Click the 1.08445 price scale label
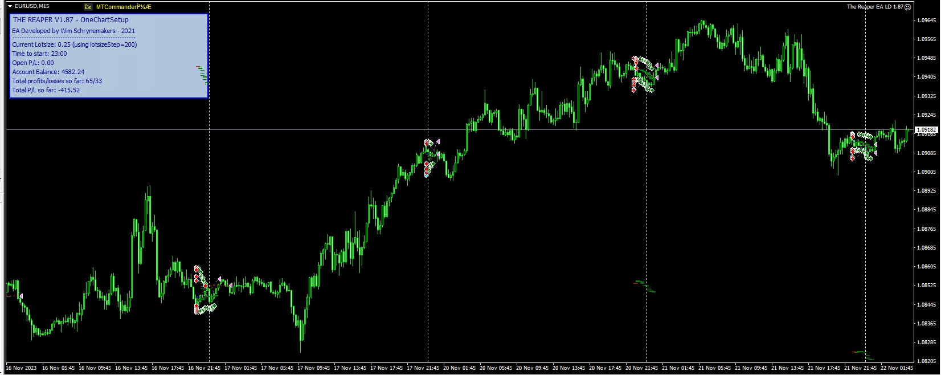 point(926,304)
